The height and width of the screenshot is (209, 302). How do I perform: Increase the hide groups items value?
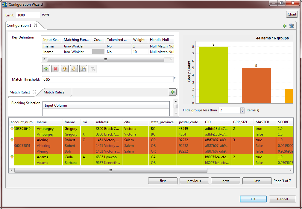point(242,109)
